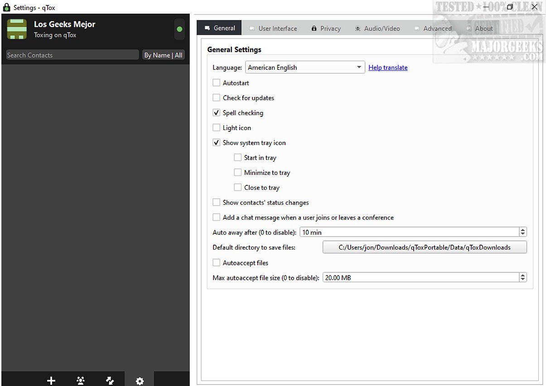Image resolution: width=546 pixels, height=386 pixels.
Task: Switch to the User Interface tab
Action: pyautogui.click(x=273, y=29)
